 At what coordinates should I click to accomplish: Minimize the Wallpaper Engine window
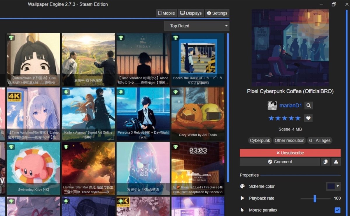point(321,4)
